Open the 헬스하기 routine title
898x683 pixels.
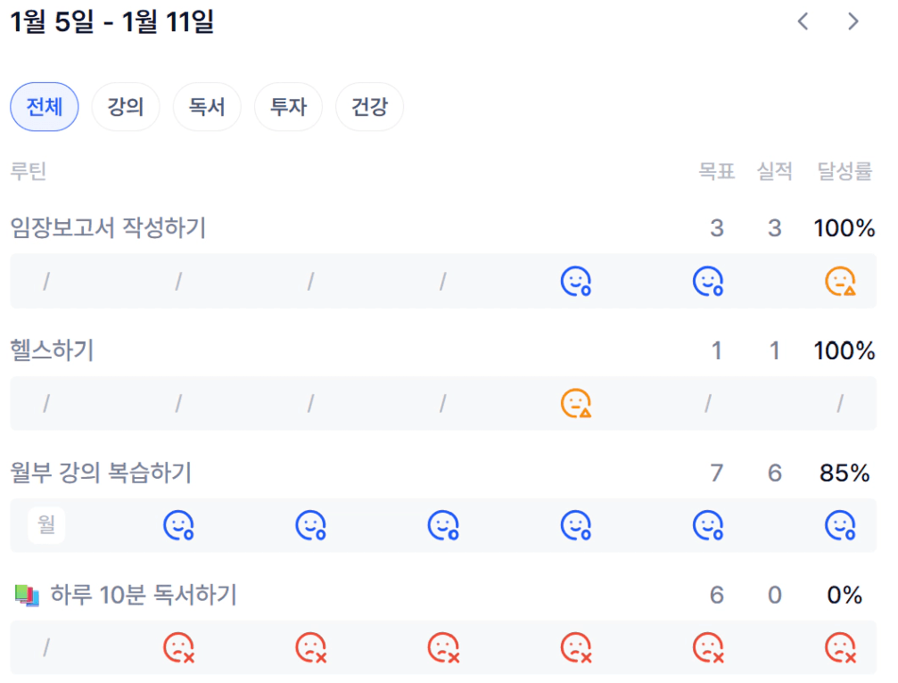point(52,350)
